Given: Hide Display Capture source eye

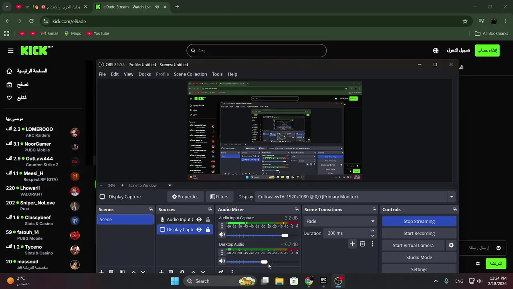Looking at the screenshot, I should pos(199,230).
